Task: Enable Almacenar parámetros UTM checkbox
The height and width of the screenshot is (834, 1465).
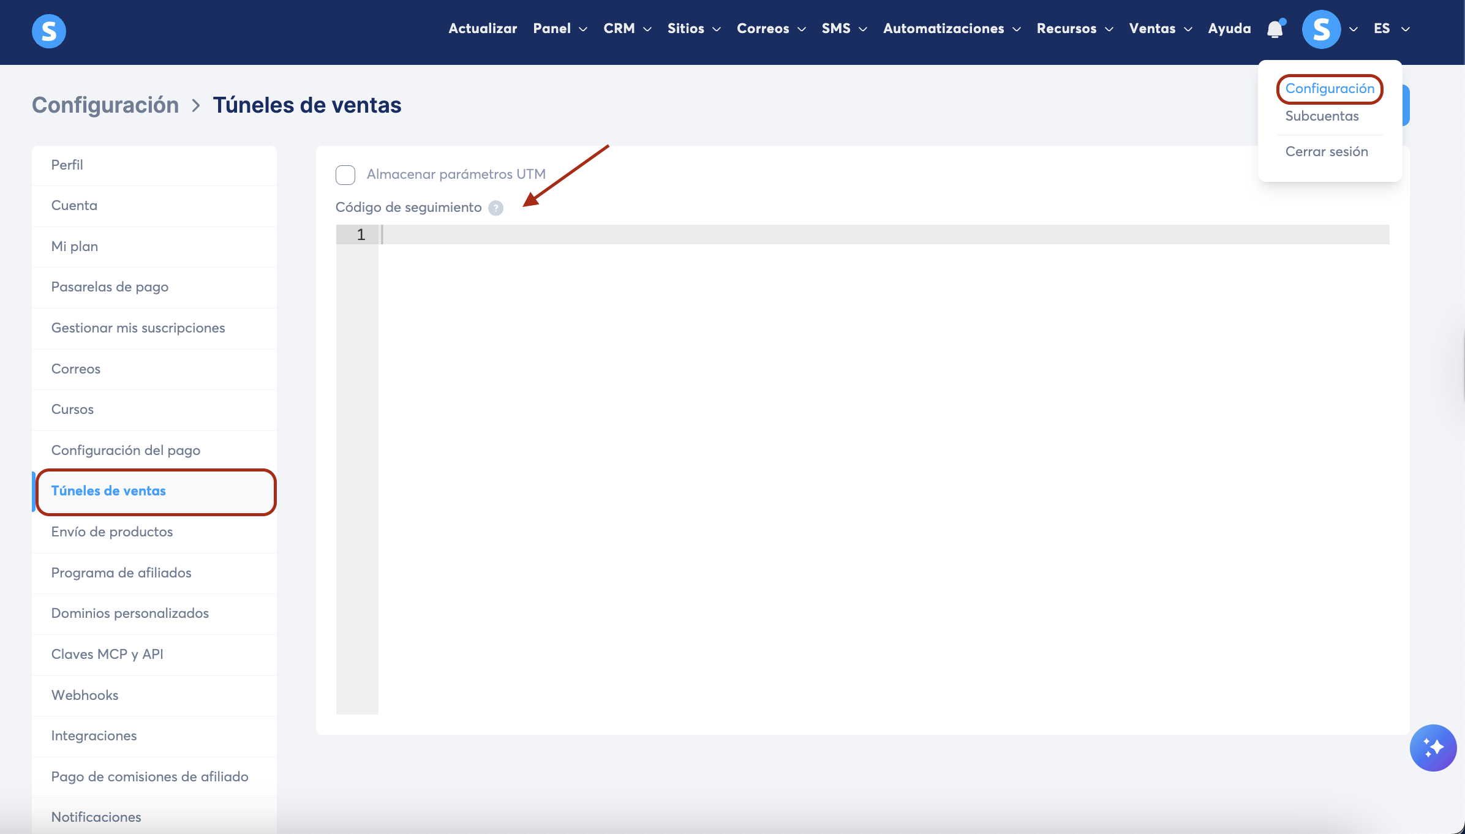Action: (x=345, y=175)
